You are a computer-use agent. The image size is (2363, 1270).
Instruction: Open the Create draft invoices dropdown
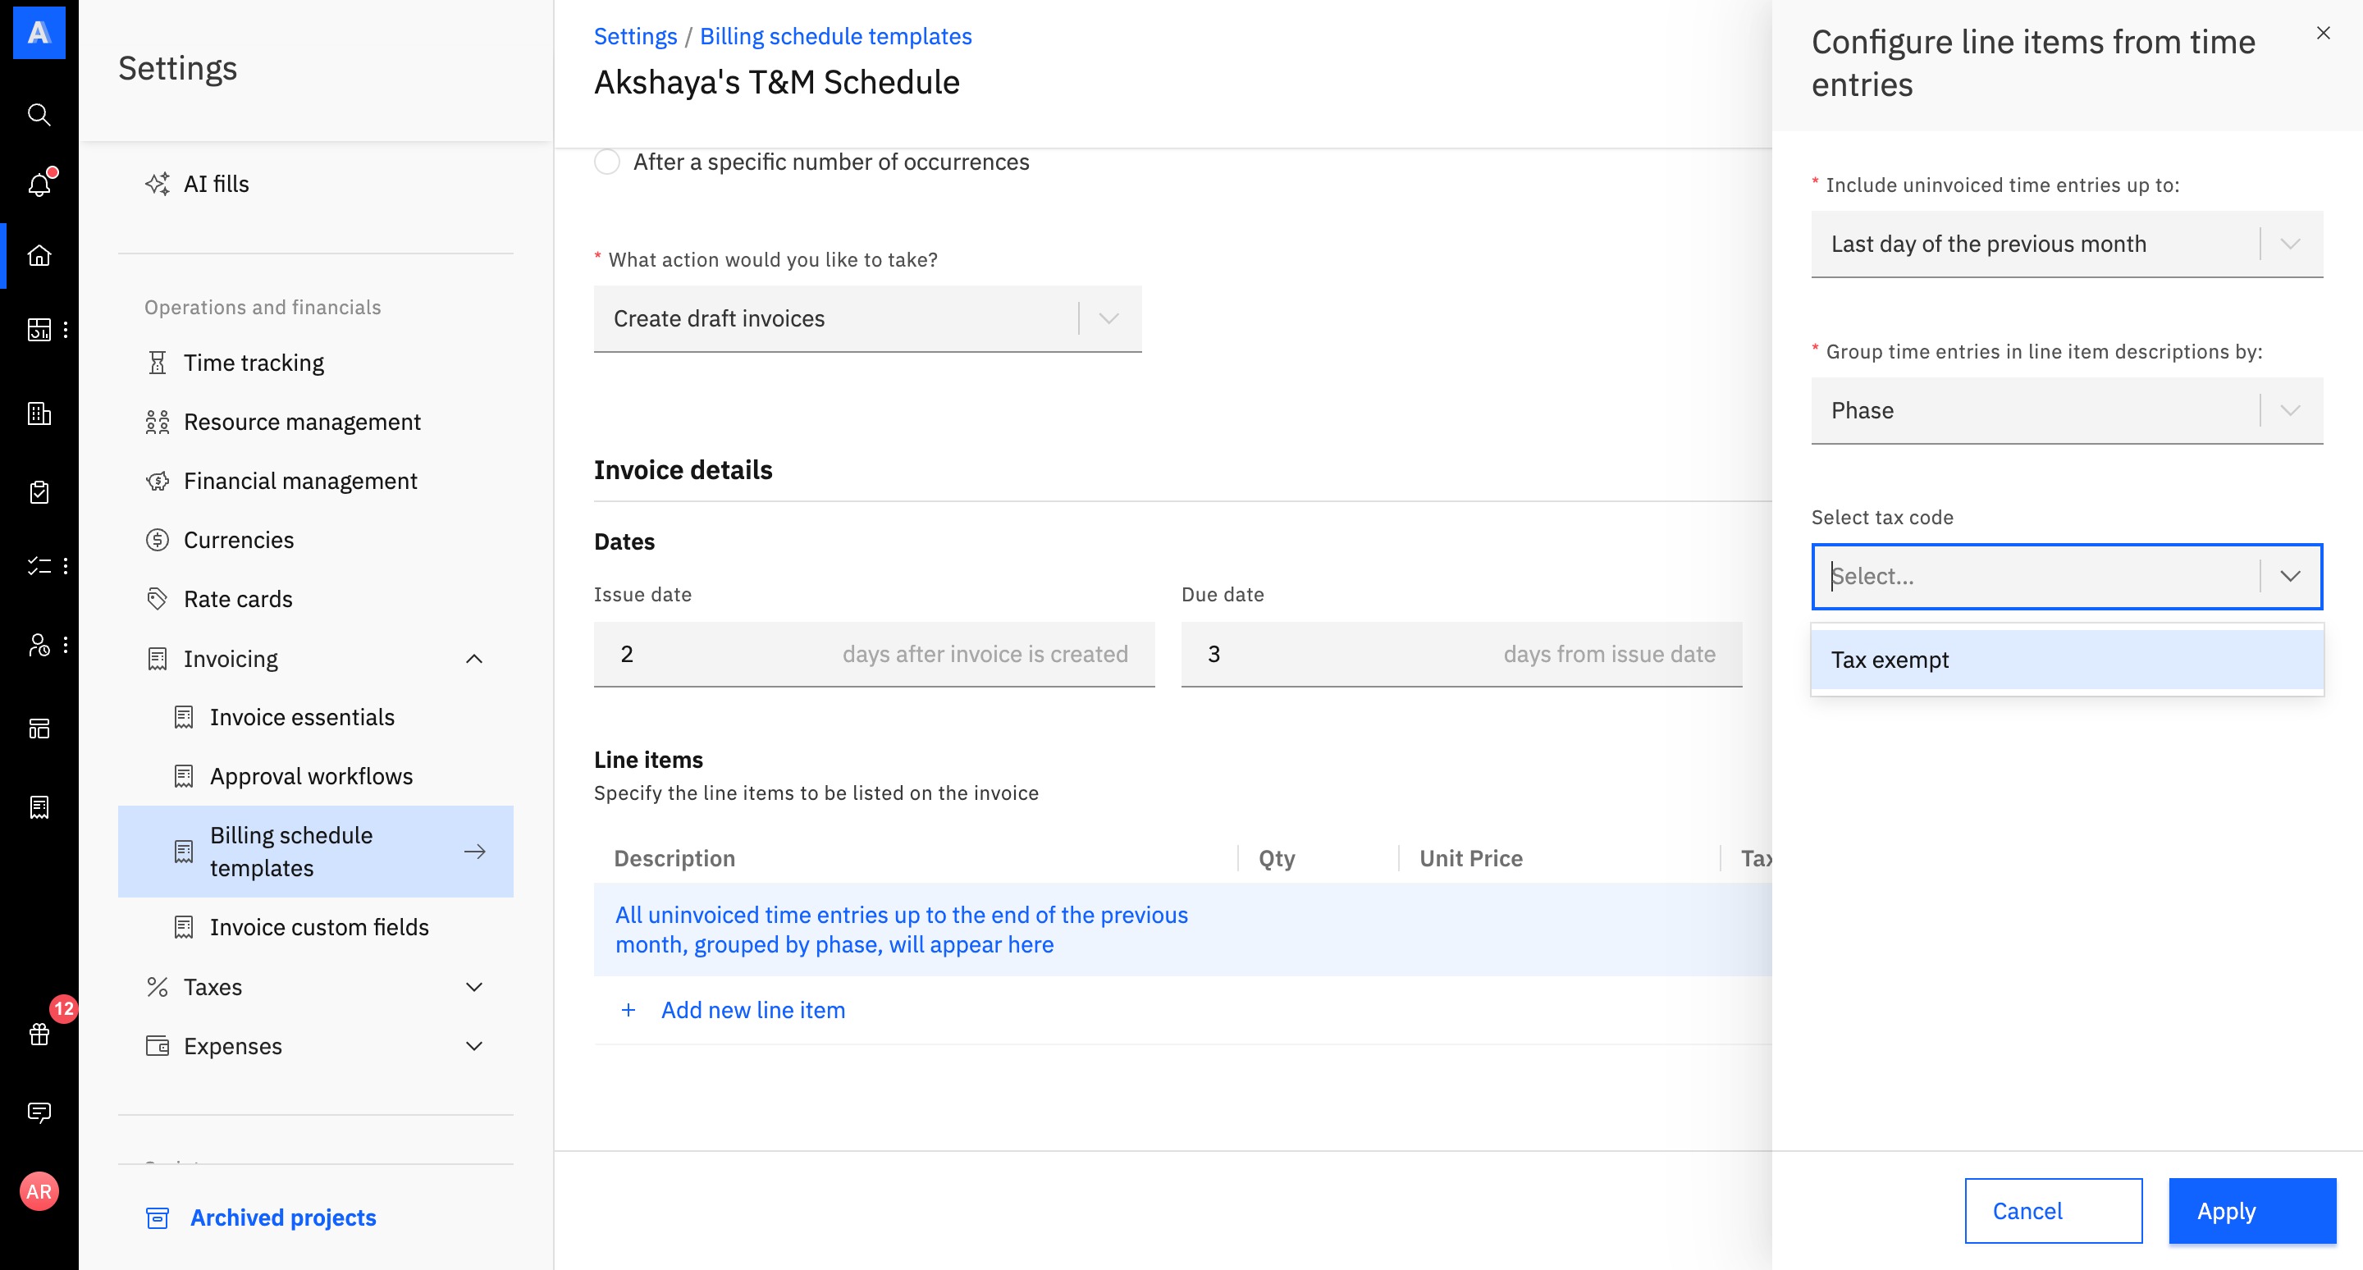[x=867, y=318]
